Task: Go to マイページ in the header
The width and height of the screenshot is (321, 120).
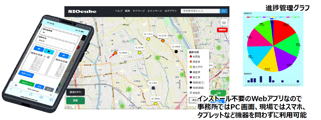Action: [139, 11]
